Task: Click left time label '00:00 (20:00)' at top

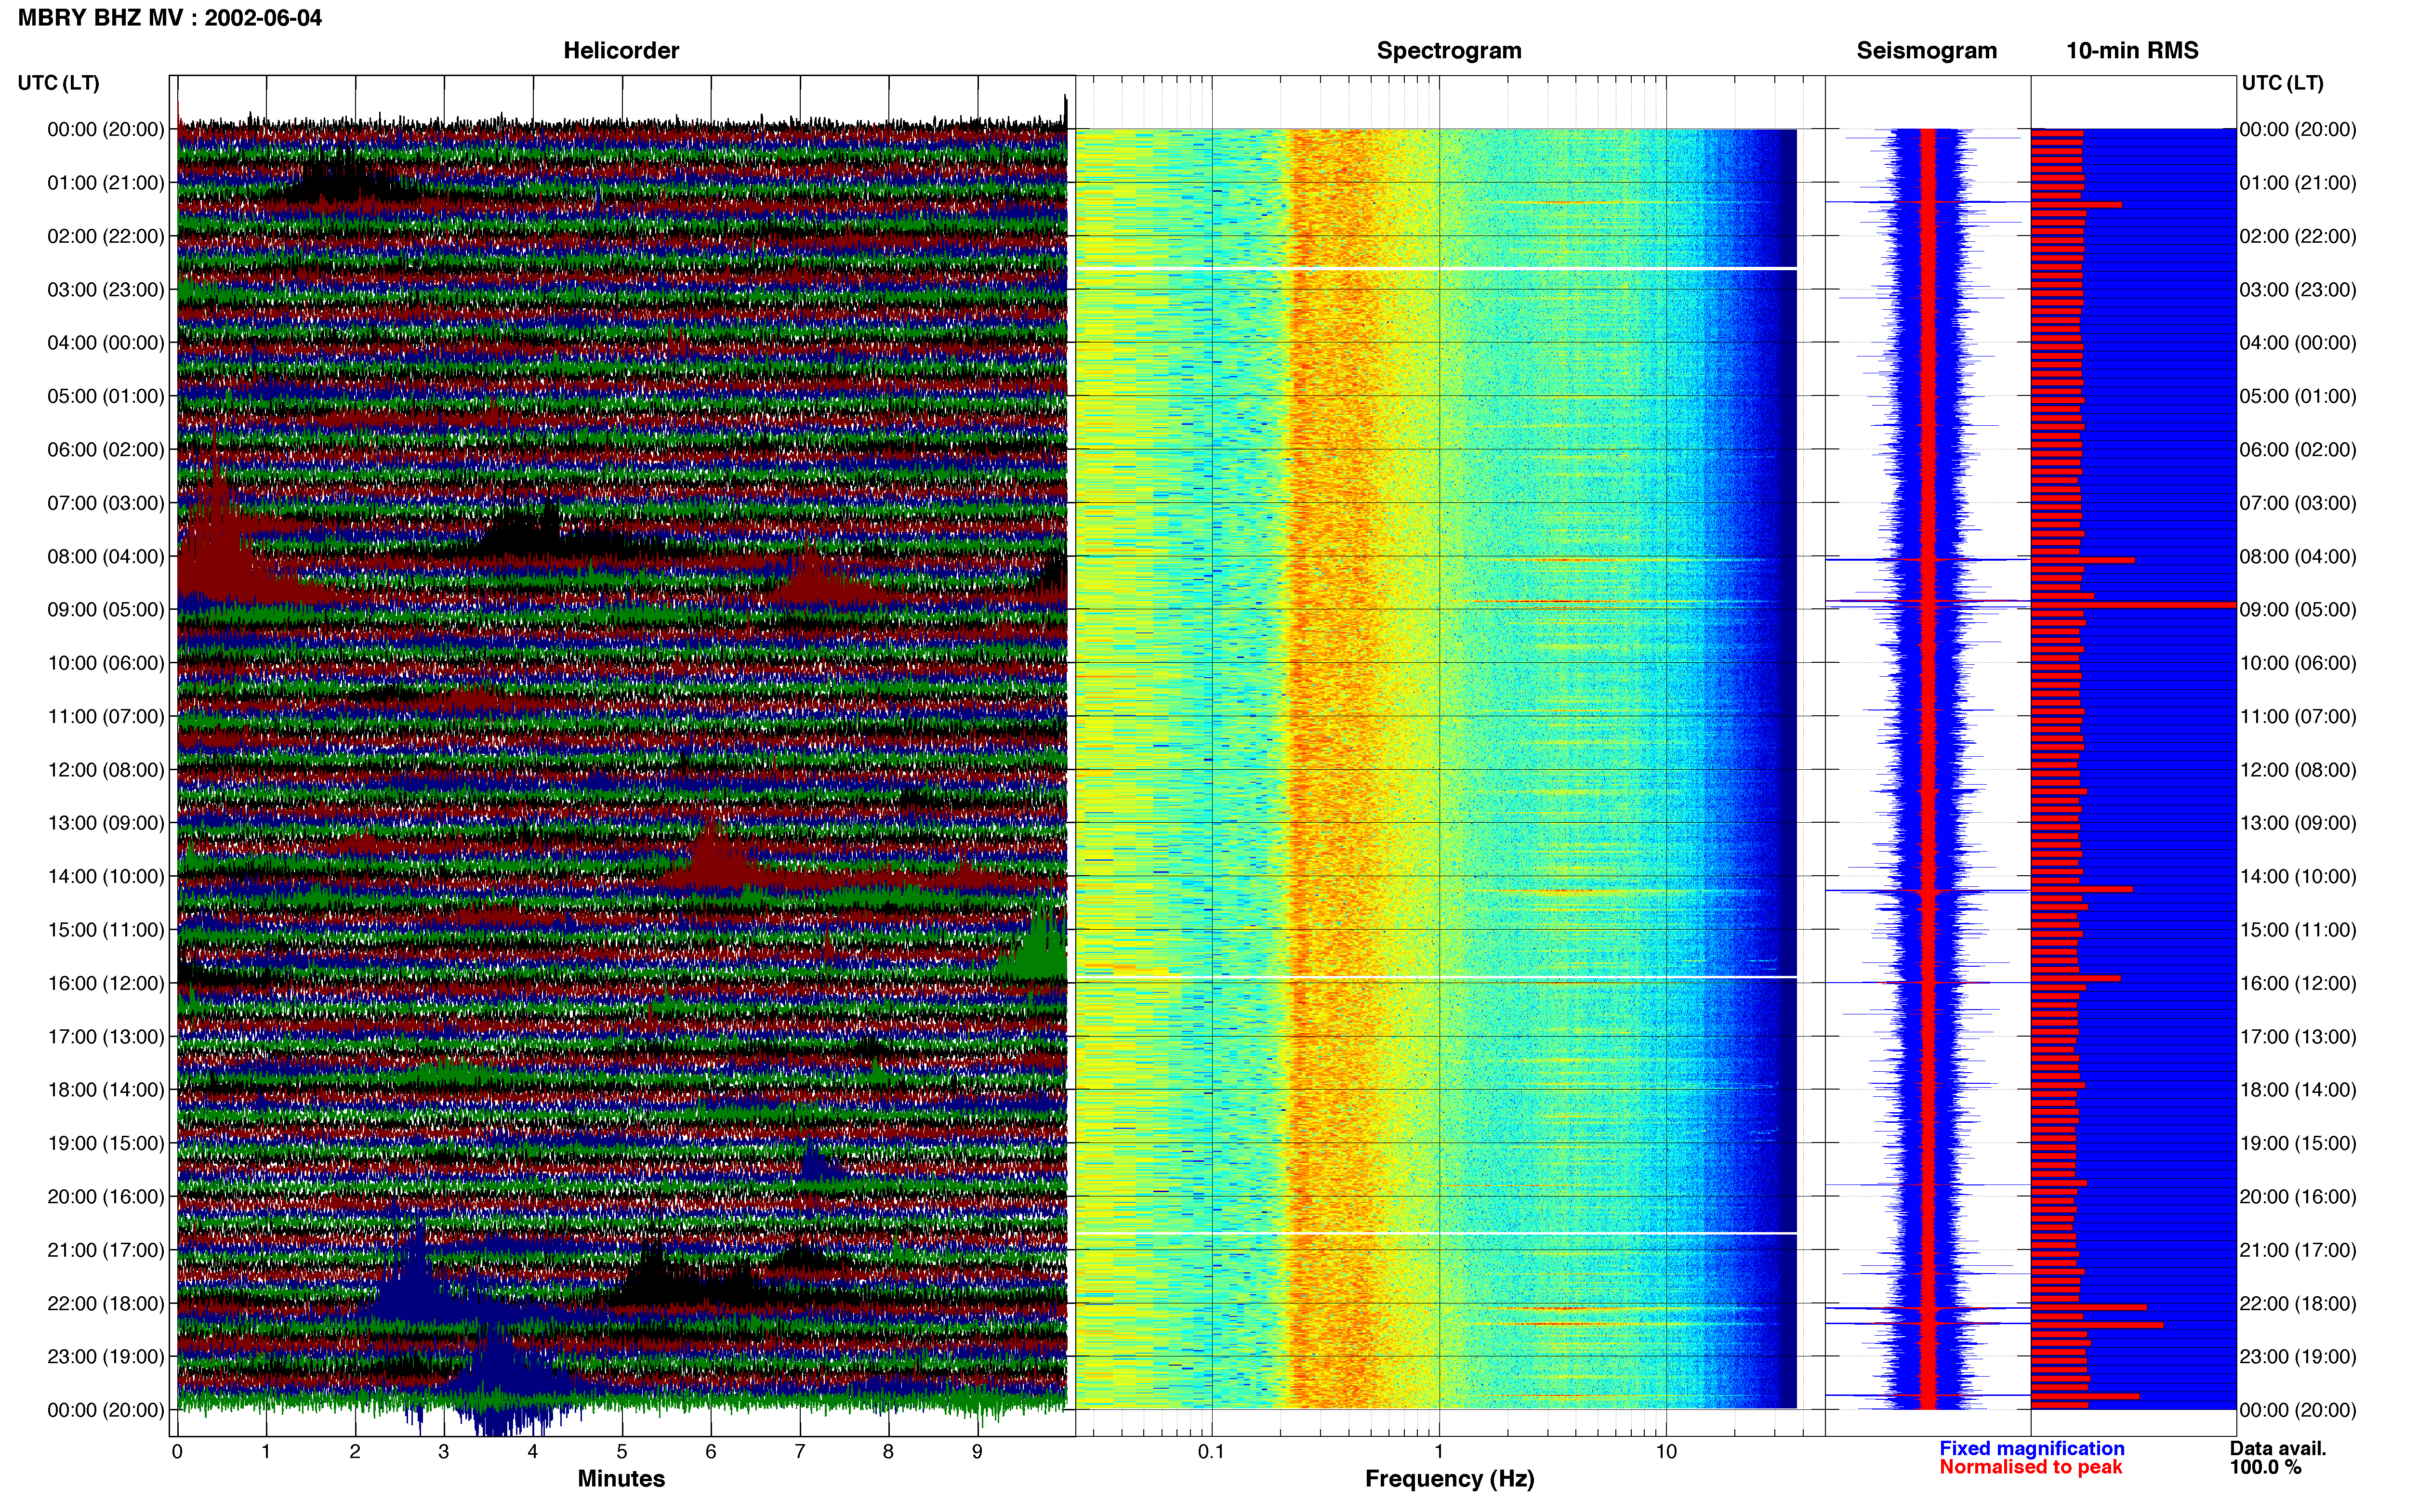Action: (106, 129)
